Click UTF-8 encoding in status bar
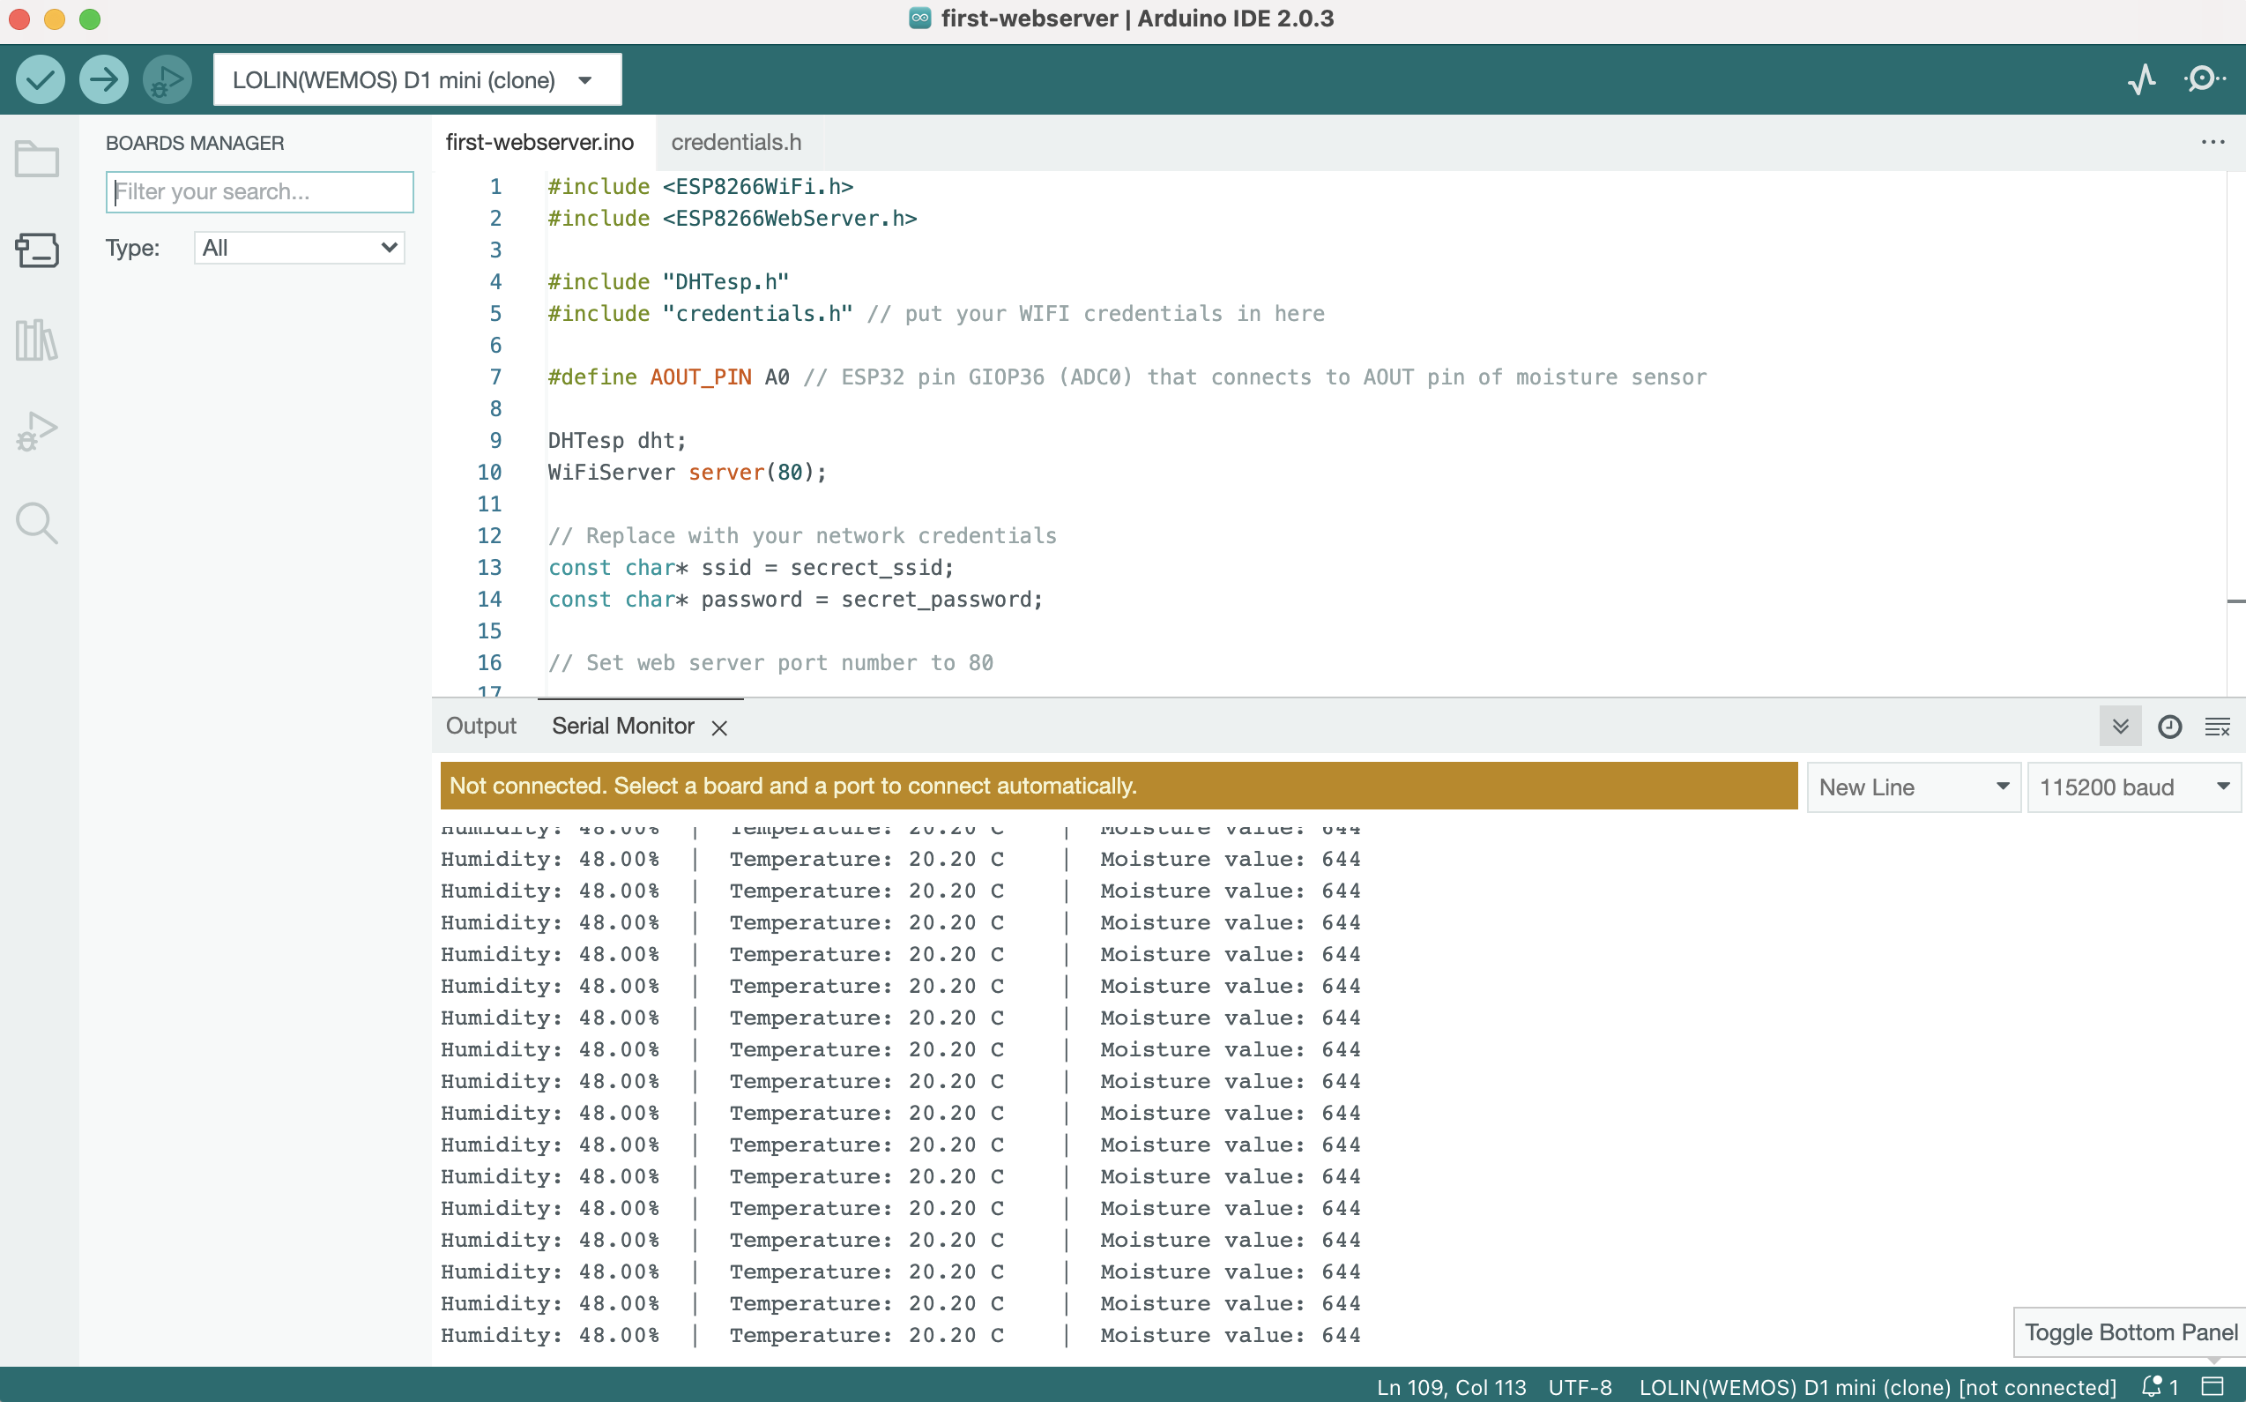This screenshot has width=2246, height=1402. [x=1580, y=1386]
